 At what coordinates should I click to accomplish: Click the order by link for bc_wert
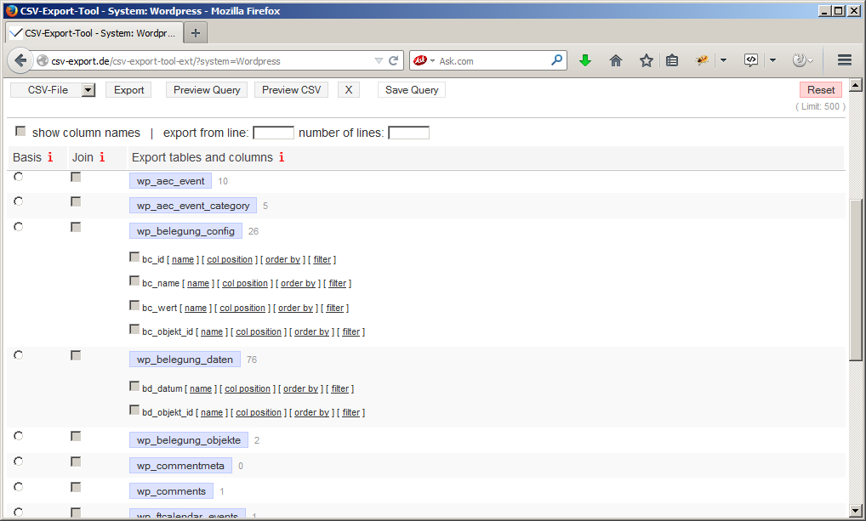295,308
